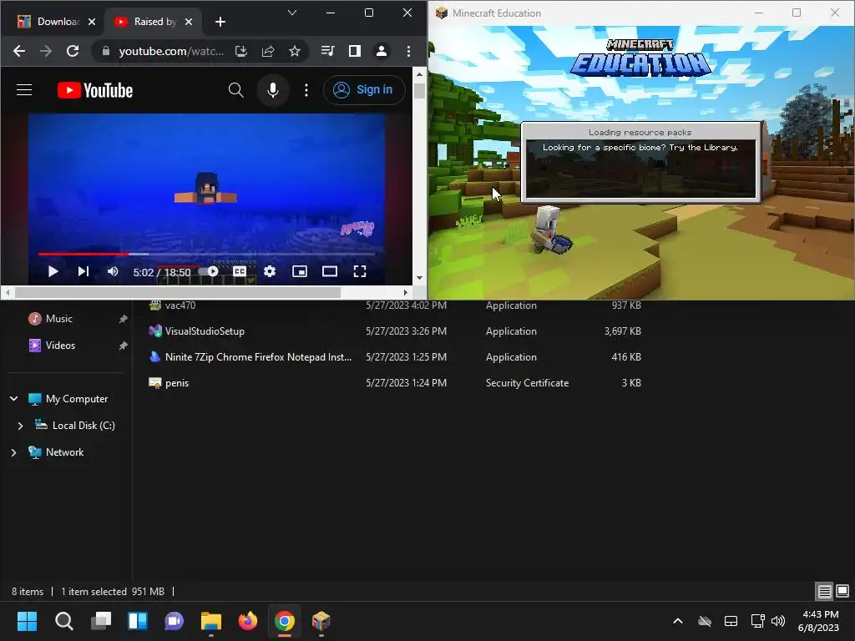Open Minecraft Education taskbar icon

pos(321,621)
